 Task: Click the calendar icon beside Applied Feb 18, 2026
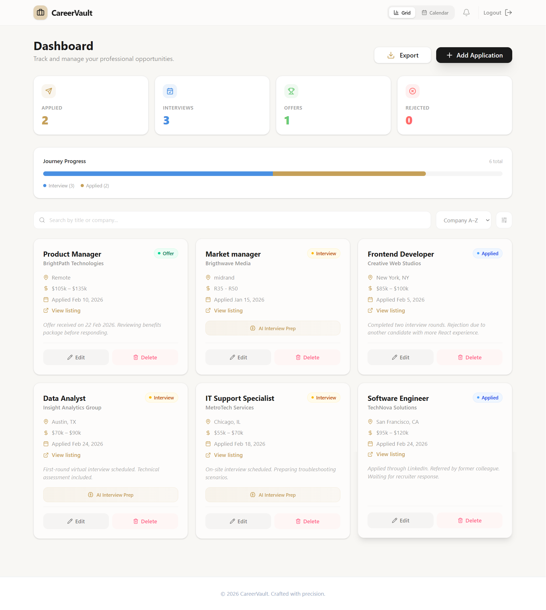[208, 444]
